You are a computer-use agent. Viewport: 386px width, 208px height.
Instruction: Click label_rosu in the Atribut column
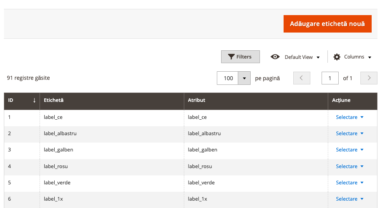(x=200, y=167)
